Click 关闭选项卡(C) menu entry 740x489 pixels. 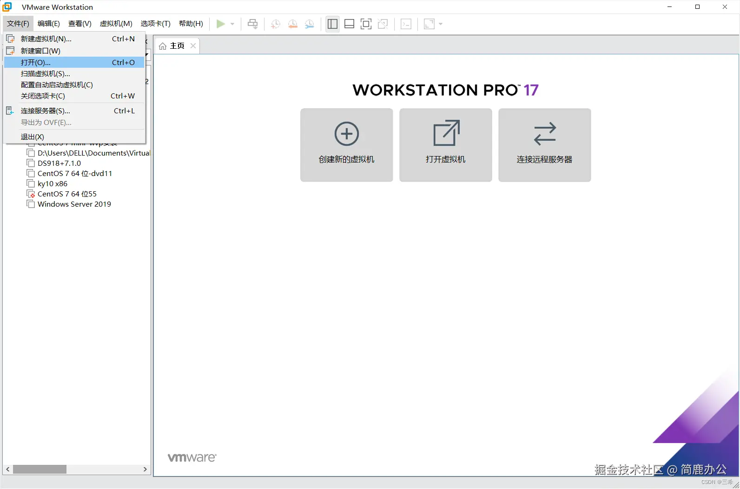click(74, 96)
